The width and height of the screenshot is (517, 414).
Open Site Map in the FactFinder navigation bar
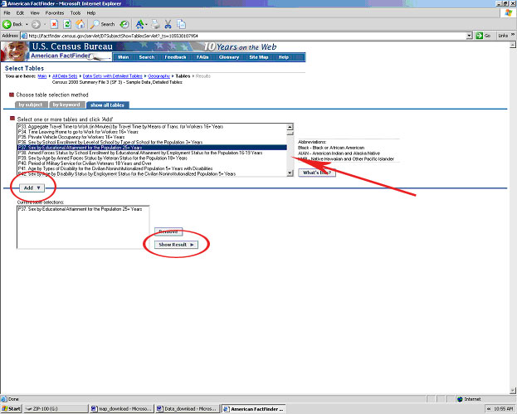click(x=259, y=57)
